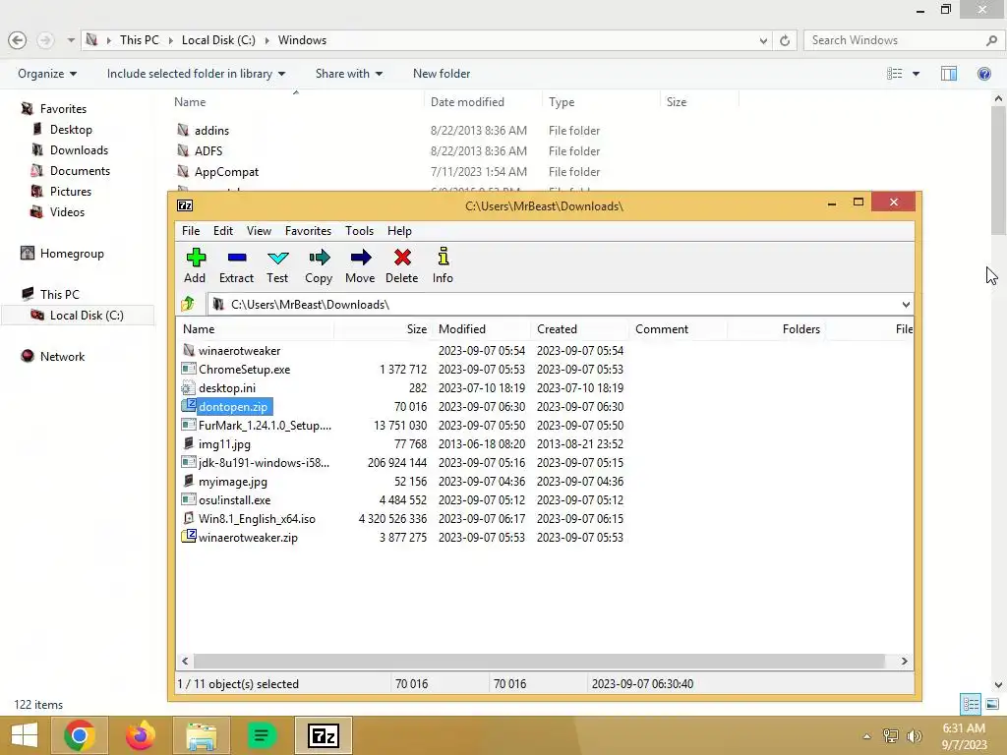The width and height of the screenshot is (1007, 755).
Task: Select the AppCompat folder in Explorer
Action: click(x=226, y=172)
